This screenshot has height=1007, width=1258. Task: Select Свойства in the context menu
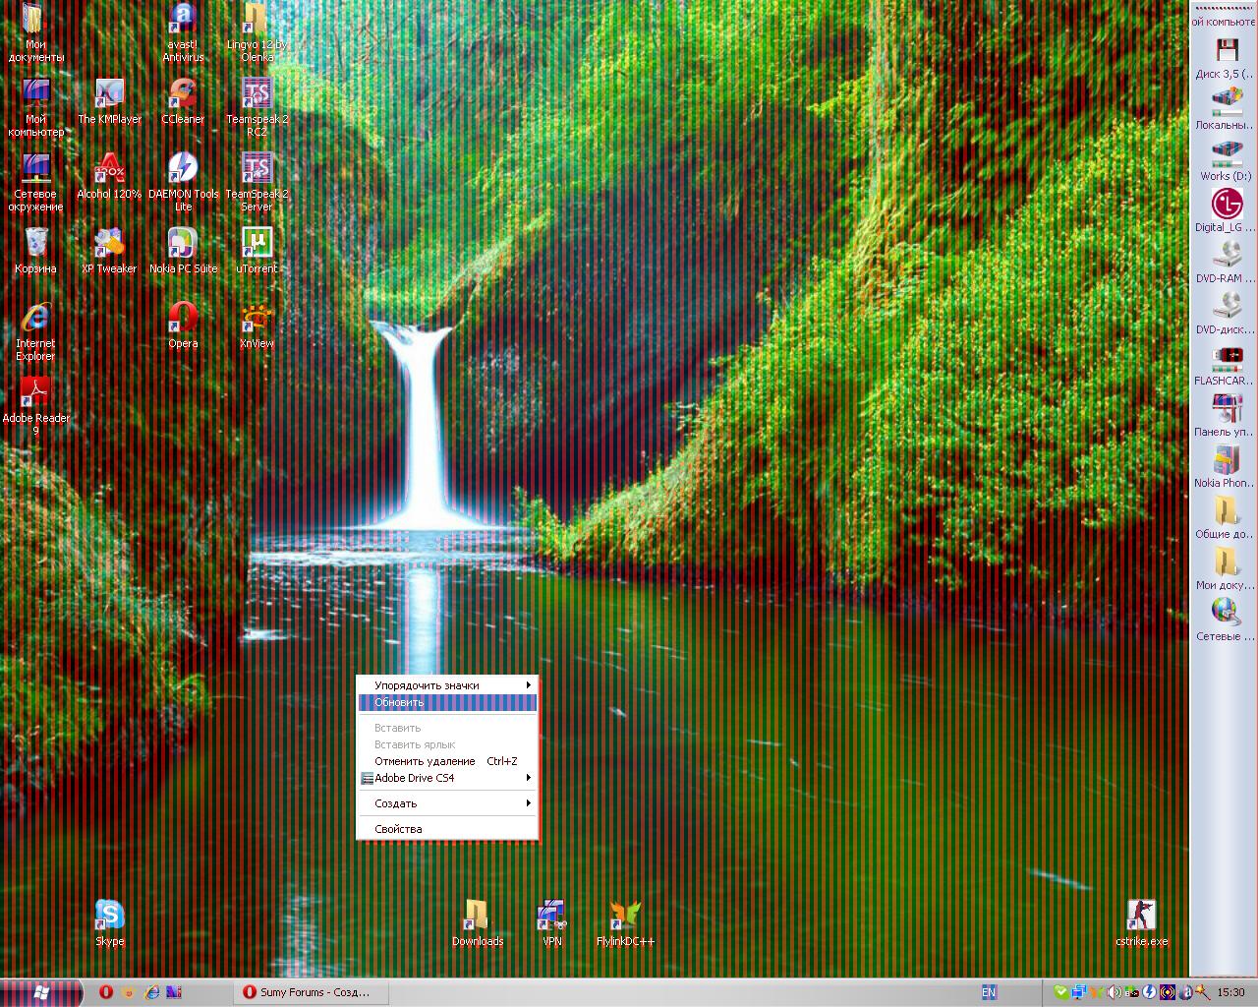pos(447,829)
